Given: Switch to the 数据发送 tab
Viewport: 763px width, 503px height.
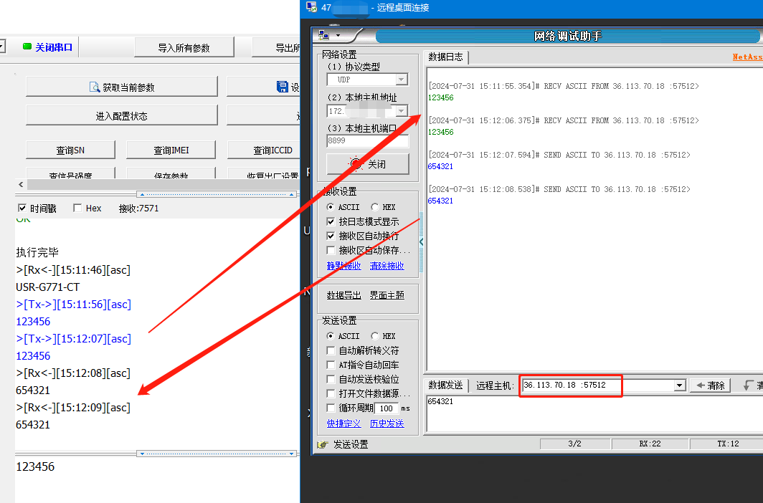Looking at the screenshot, I should pyautogui.click(x=446, y=385).
